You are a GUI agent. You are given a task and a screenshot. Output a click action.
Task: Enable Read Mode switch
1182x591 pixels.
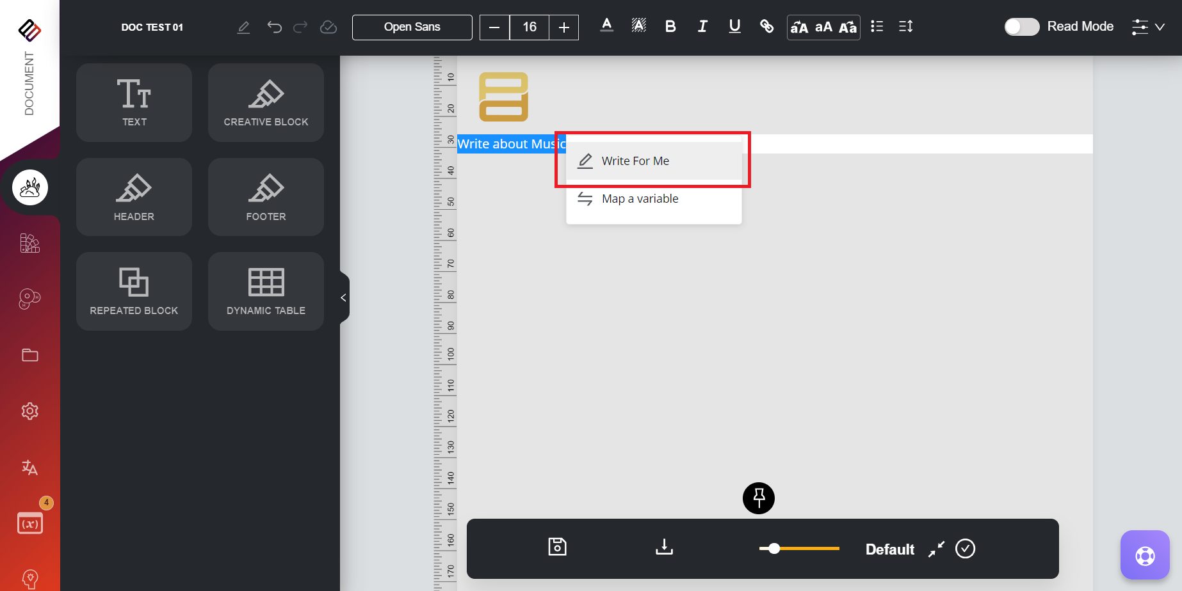pyautogui.click(x=1021, y=27)
